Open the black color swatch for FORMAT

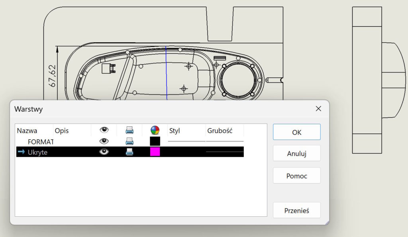pyautogui.click(x=155, y=141)
